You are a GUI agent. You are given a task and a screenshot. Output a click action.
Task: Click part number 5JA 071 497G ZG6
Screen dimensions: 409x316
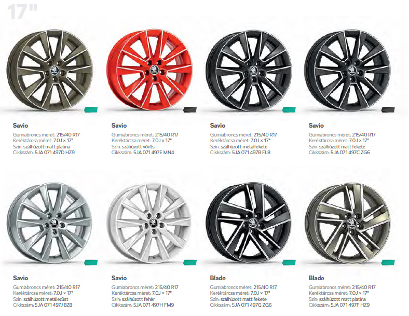[x=251, y=305]
